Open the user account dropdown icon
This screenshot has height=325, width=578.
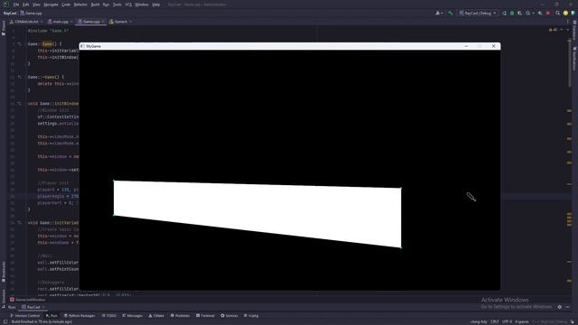439,13
